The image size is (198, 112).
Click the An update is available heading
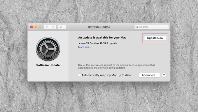tap(102, 37)
